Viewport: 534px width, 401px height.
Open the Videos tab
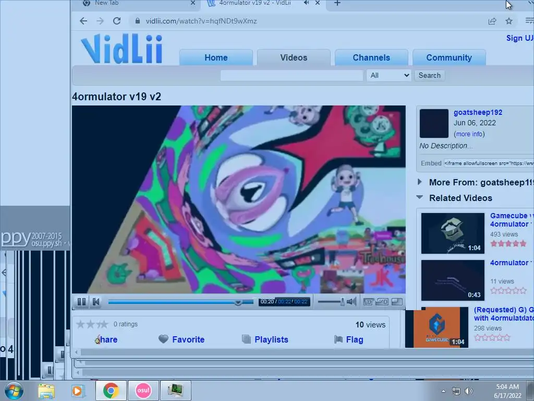click(294, 57)
